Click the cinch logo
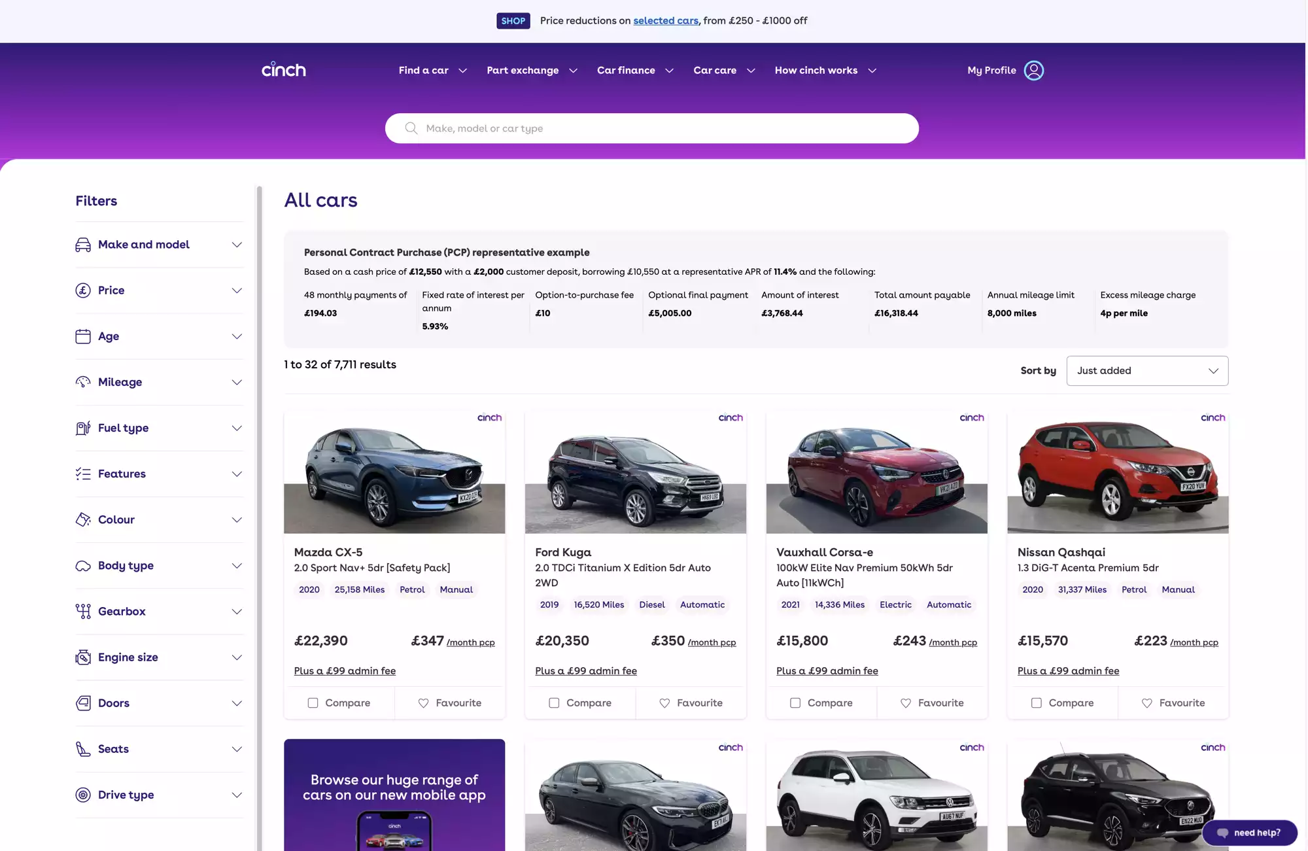Screen dimensions: 1308x851 [283, 70]
